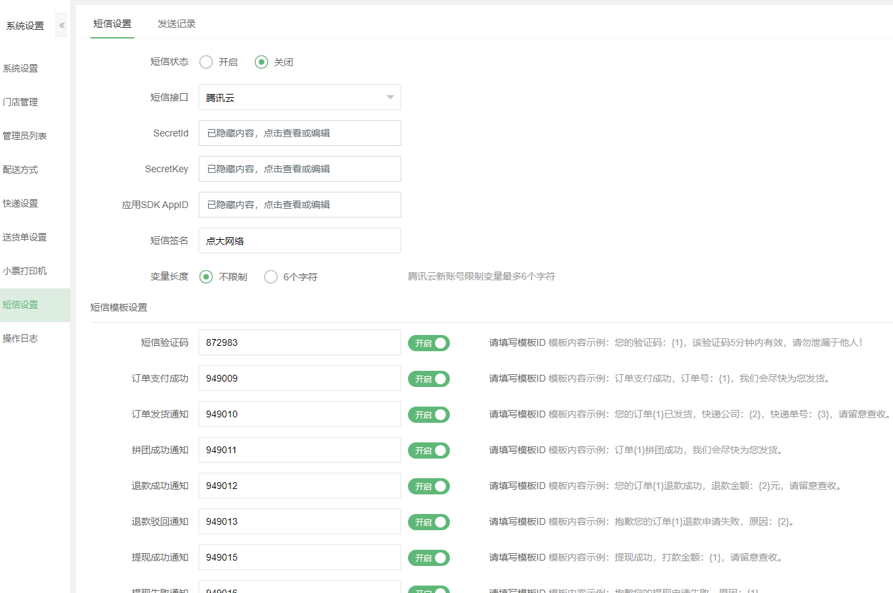Click the SecretKey hidden content field
This screenshot has width=893, height=593.
click(299, 169)
